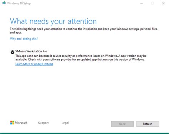Click the greyed-out maximize window icon

click(x=152, y=3)
